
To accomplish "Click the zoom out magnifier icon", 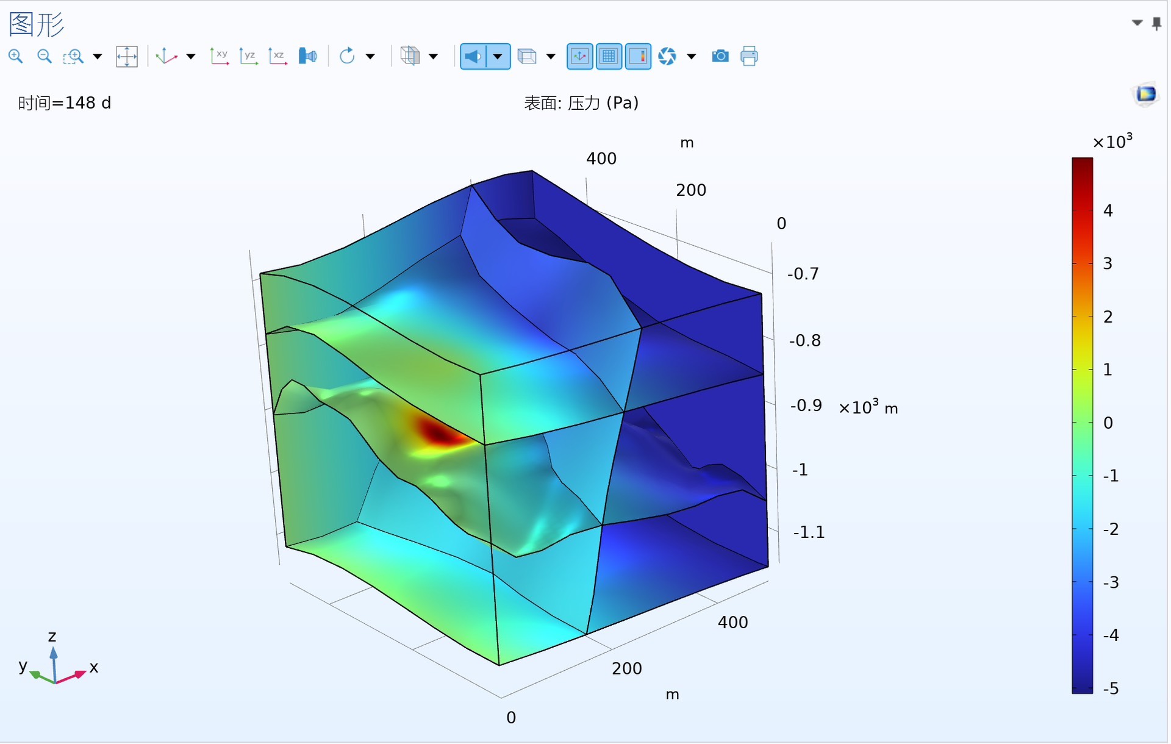I will 45,57.
